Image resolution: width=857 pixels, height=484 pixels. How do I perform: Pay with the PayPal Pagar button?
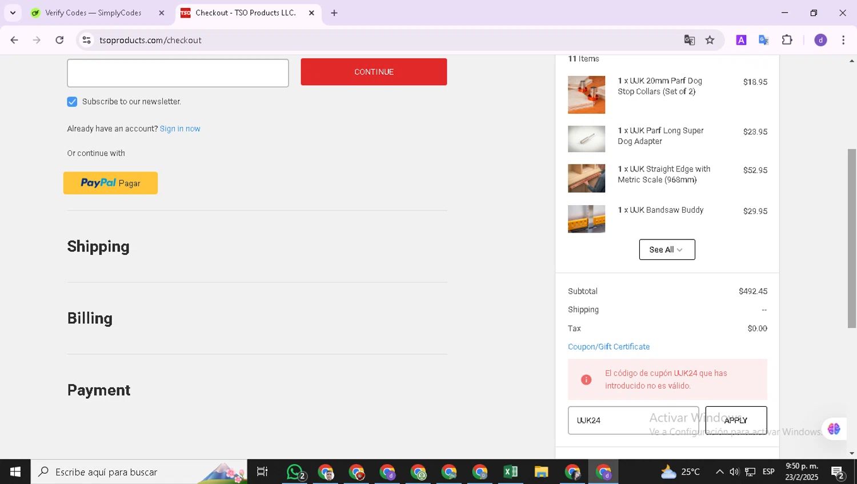[x=110, y=183]
